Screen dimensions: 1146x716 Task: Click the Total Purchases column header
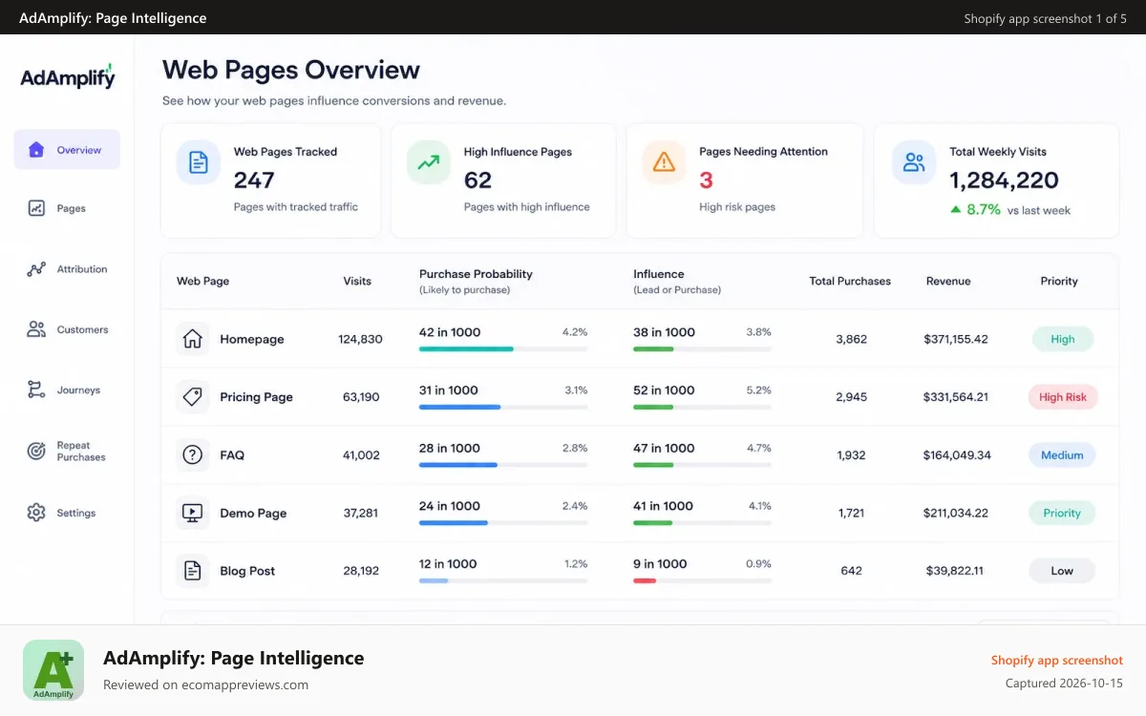(850, 282)
